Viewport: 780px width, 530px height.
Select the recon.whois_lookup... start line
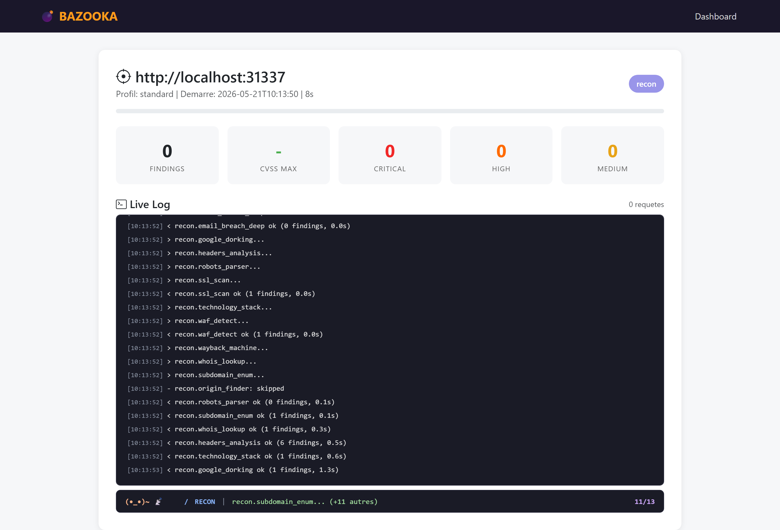pyautogui.click(x=192, y=361)
